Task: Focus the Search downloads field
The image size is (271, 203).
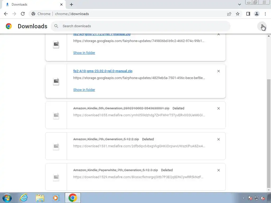Action: [141, 26]
